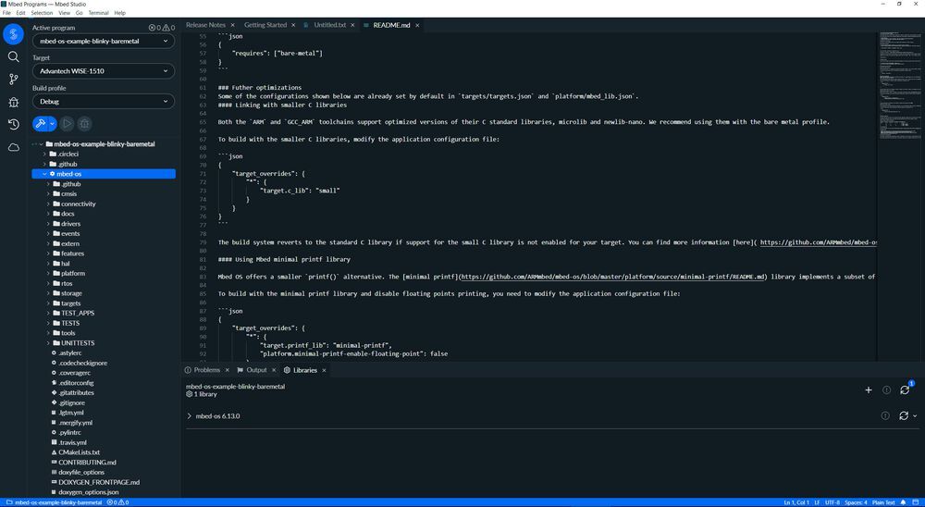This screenshot has width=925, height=507.
Task: Expand the drivers folder
Action: (x=48, y=224)
